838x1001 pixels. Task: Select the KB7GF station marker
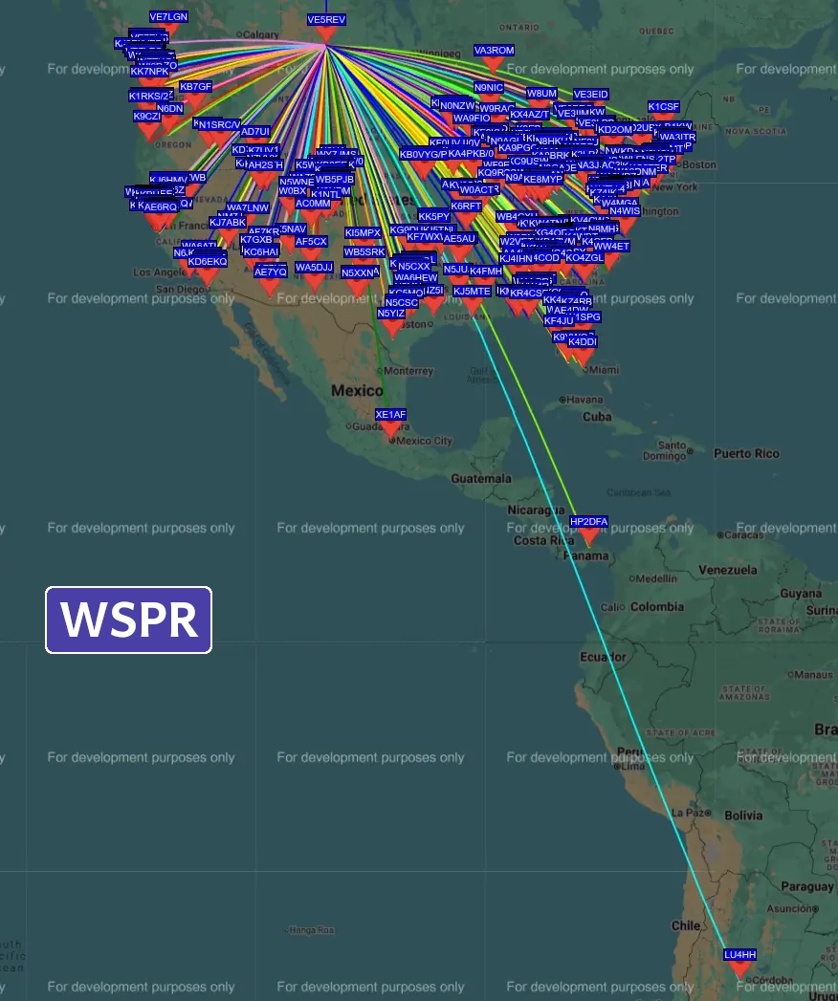click(x=195, y=100)
